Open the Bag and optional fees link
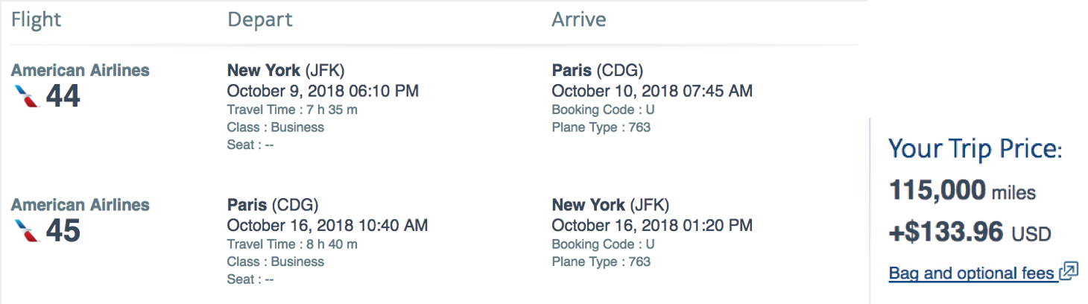 tap(972, 273)
